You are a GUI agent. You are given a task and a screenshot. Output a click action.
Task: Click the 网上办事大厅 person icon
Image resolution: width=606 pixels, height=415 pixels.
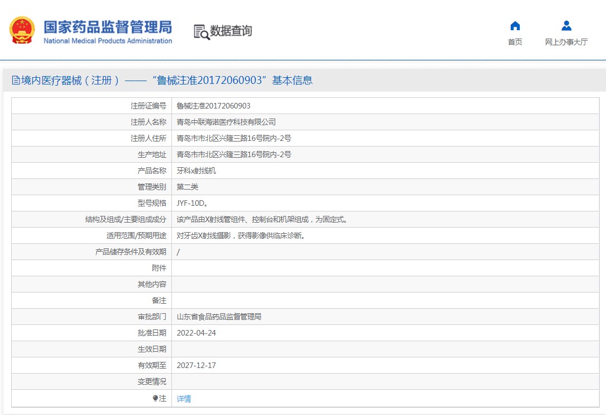pyautogui.click(x=566, y=26)
